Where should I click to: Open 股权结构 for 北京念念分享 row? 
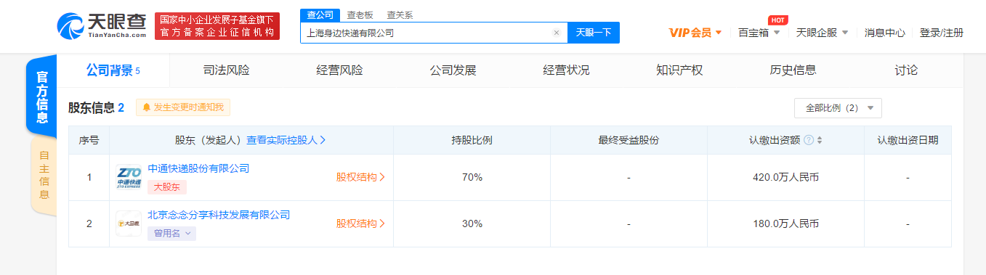click(360, 223)
